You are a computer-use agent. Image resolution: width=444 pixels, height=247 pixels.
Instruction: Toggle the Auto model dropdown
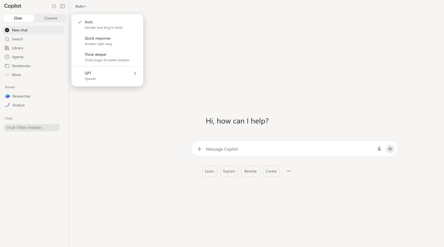tap(81, 6)
